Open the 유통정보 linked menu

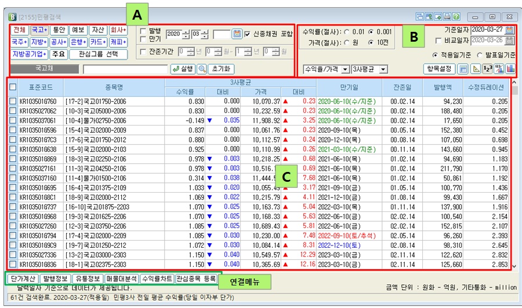(88, 278)
